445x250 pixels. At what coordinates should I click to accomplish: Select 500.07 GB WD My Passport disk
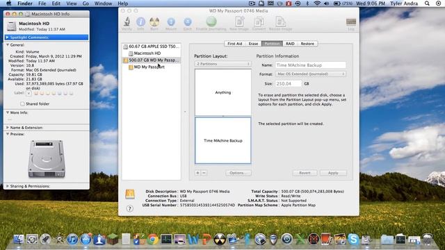point(152,60)
